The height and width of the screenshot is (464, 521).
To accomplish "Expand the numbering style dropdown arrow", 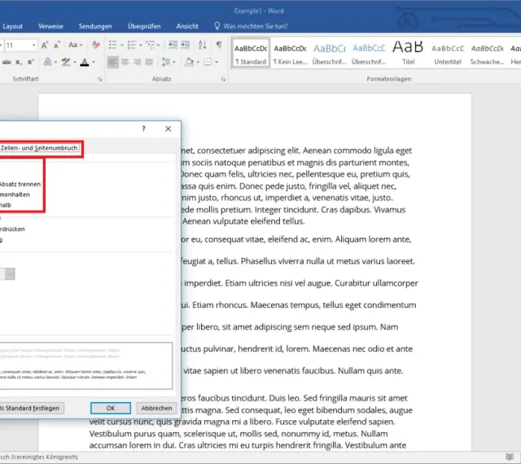I will pos(141,46).
